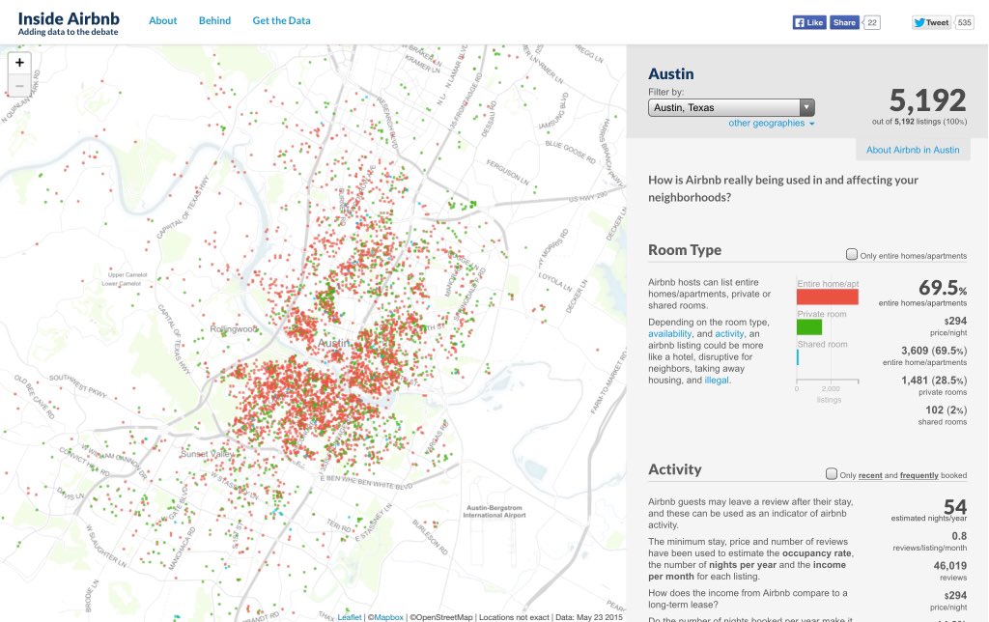The image size is (989, 622).
Task: Enable Only recent and frequently booked checkbox
Action: pyautogui.click(x=832, y=474)
